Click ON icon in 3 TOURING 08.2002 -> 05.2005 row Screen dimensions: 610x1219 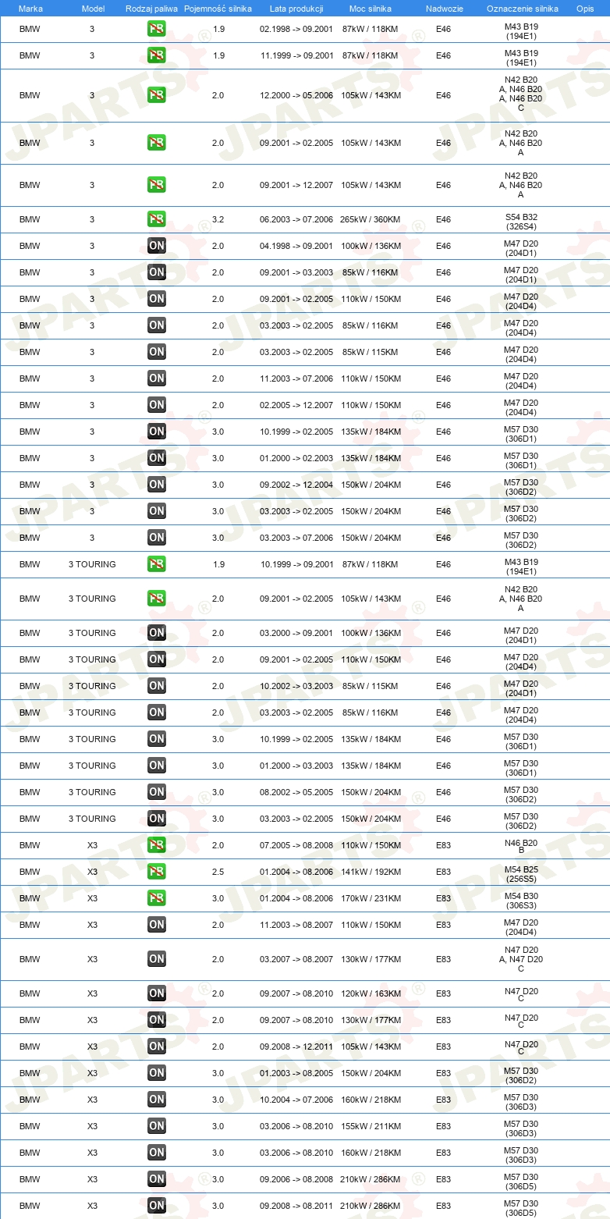157,792
